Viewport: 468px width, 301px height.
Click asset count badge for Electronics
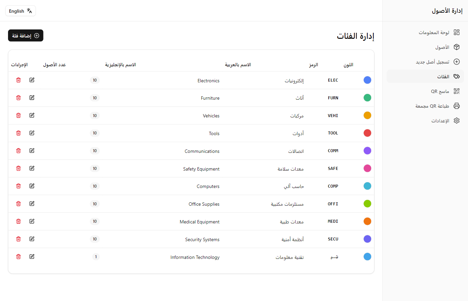coord(95,80)
